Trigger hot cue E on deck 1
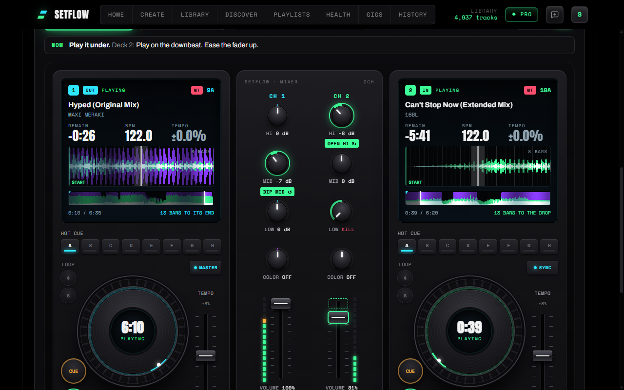 coord(152,247)
